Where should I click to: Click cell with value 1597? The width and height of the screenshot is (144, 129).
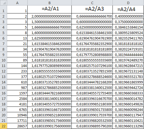point(17,93)
